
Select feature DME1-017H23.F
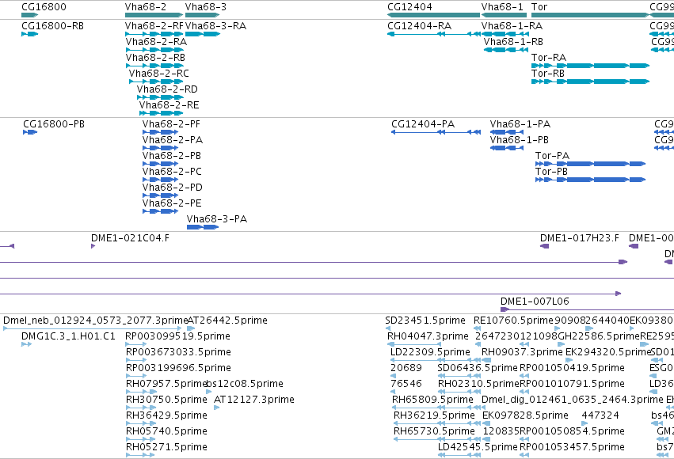545,246
